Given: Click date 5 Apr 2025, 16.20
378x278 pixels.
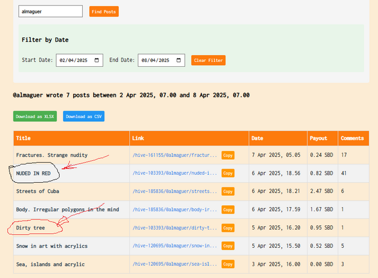Looking at the screenshot, I should [x=276, y=228].
